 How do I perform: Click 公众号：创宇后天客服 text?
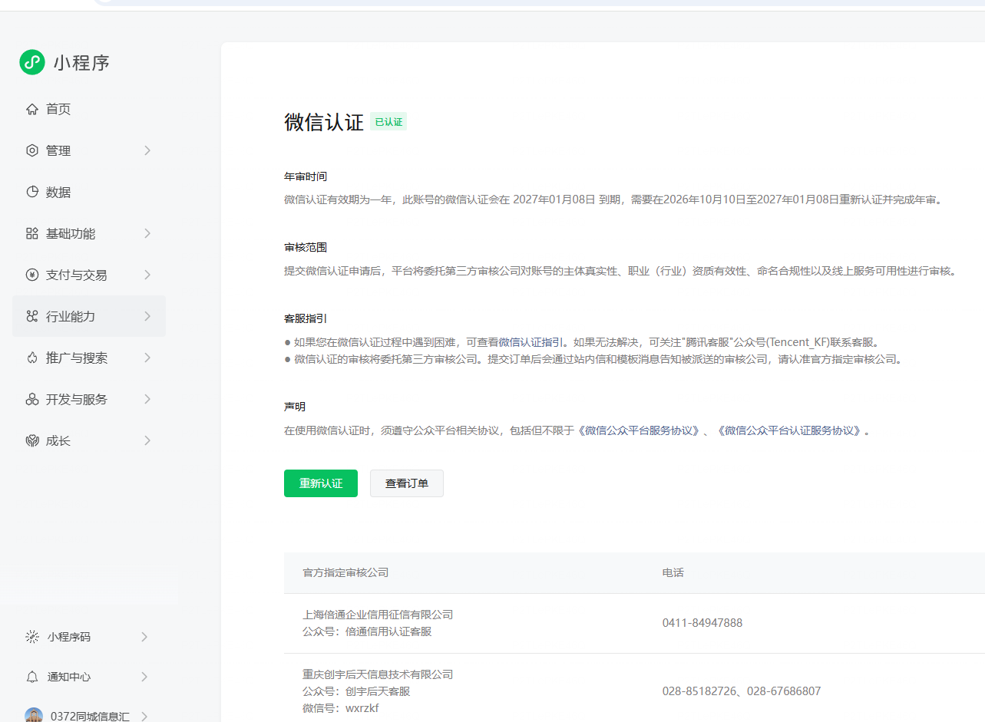(x=356, y=691)
